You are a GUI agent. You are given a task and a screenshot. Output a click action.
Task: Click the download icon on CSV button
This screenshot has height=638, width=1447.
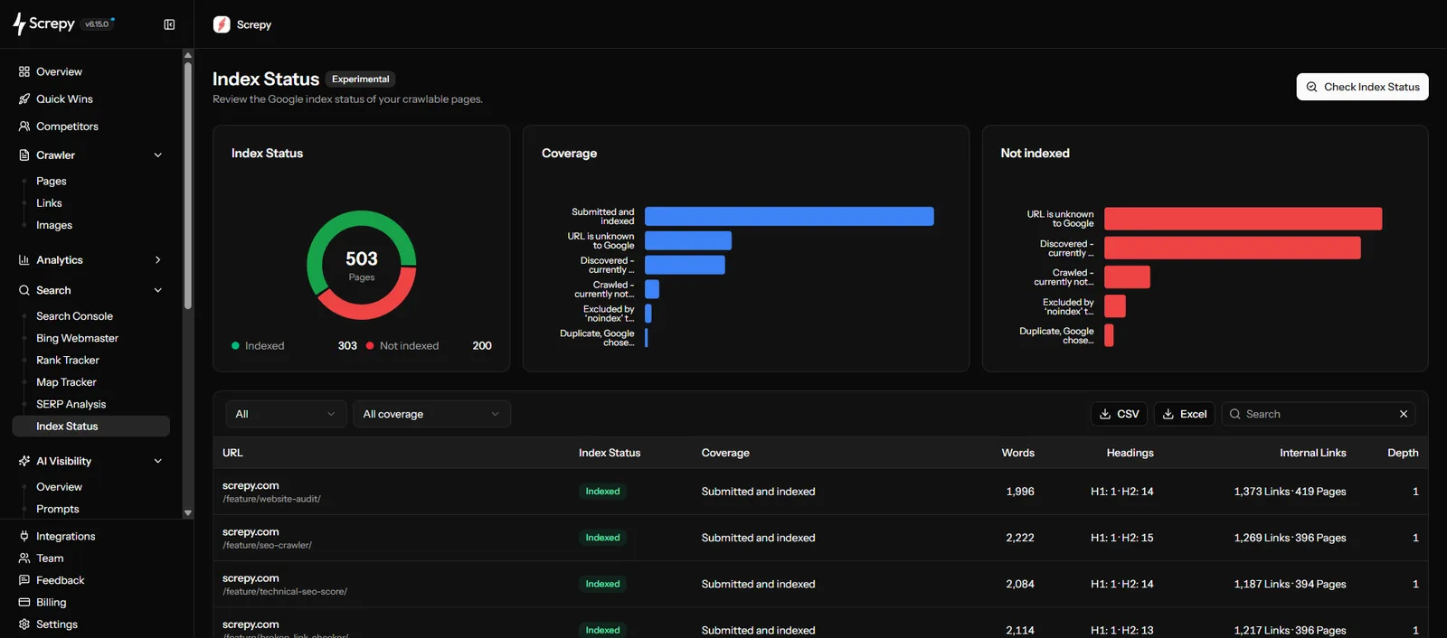click(x=1105, y=414)
